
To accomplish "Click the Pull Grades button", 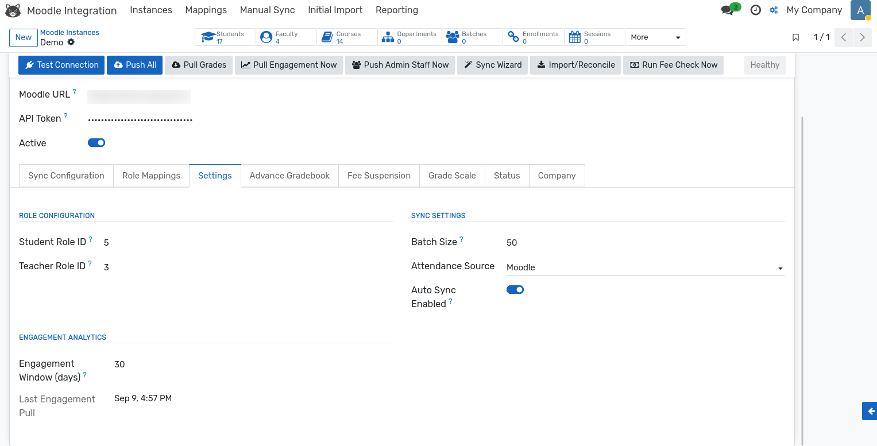I will click(199, 65).
